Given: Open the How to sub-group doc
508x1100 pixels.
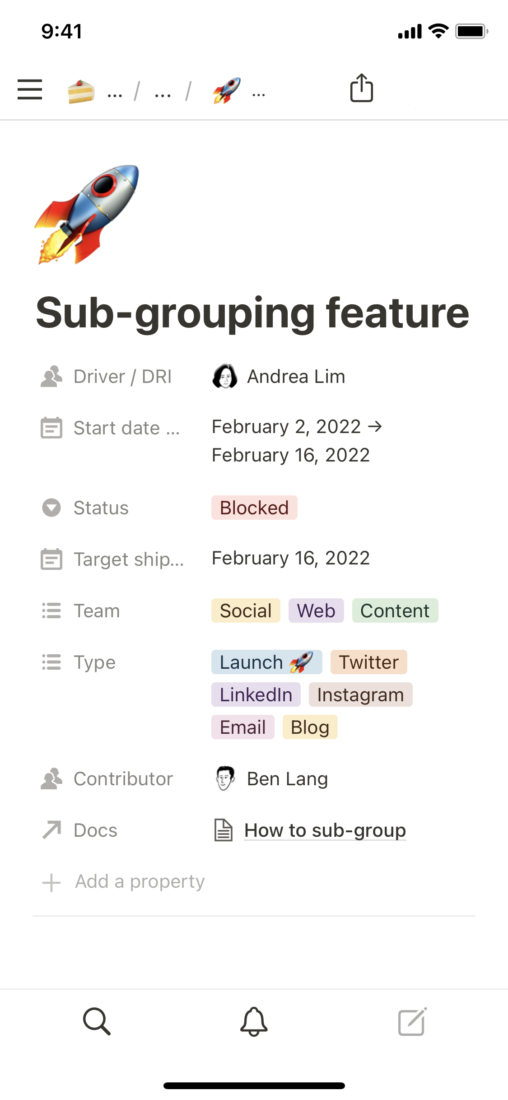Looking at the screenshot, I should (x=325, y=830).
